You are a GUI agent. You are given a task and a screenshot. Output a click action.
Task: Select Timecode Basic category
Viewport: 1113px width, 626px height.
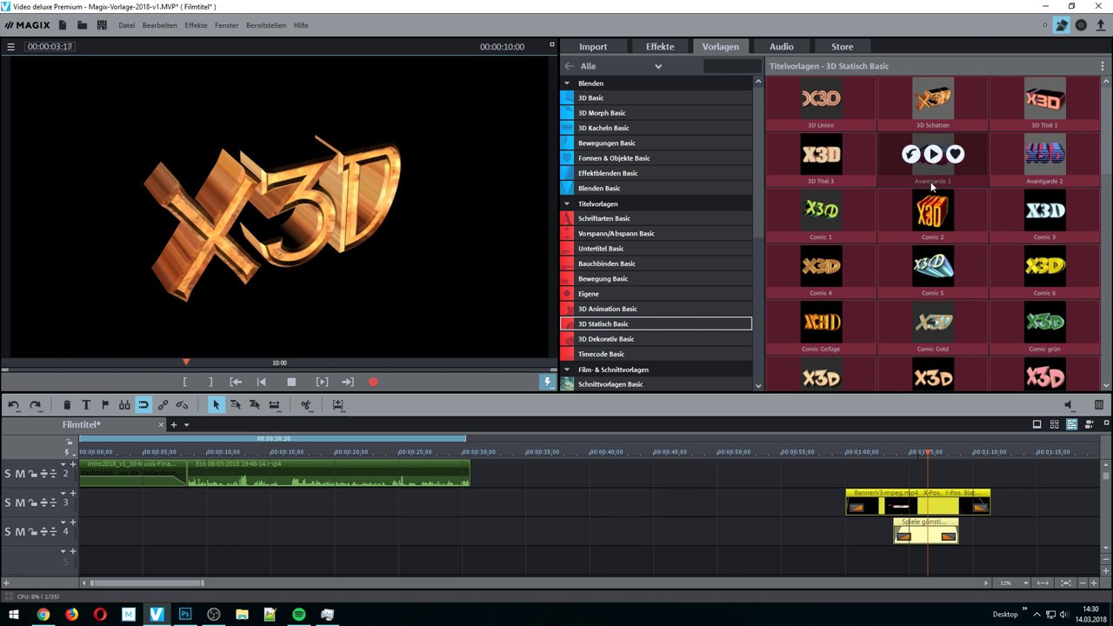656,354
